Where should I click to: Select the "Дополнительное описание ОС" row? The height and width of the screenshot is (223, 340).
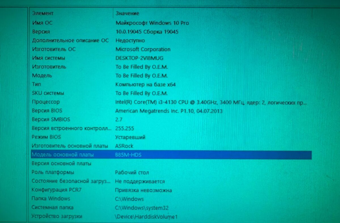pos(70,41)
